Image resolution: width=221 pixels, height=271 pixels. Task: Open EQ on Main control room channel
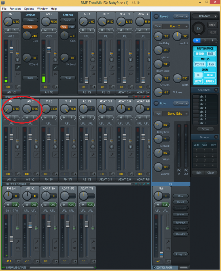click(168, 248)
